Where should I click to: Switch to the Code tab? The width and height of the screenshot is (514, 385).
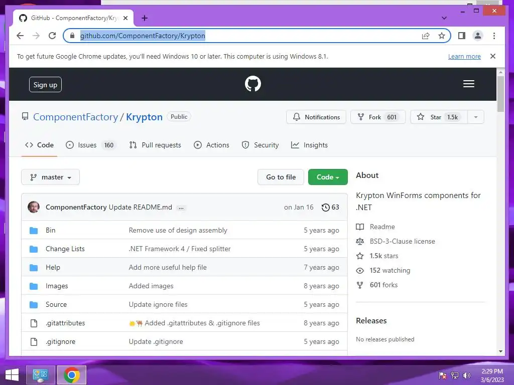tap(39, 145)
